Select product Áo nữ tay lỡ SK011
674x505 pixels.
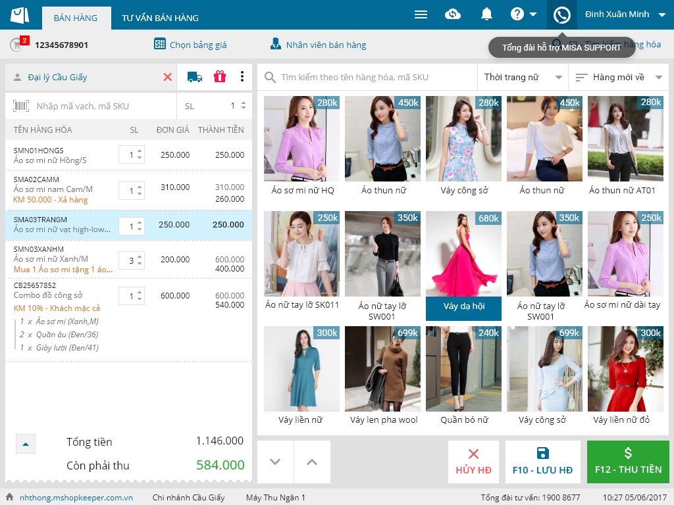(x=301, y=261)
